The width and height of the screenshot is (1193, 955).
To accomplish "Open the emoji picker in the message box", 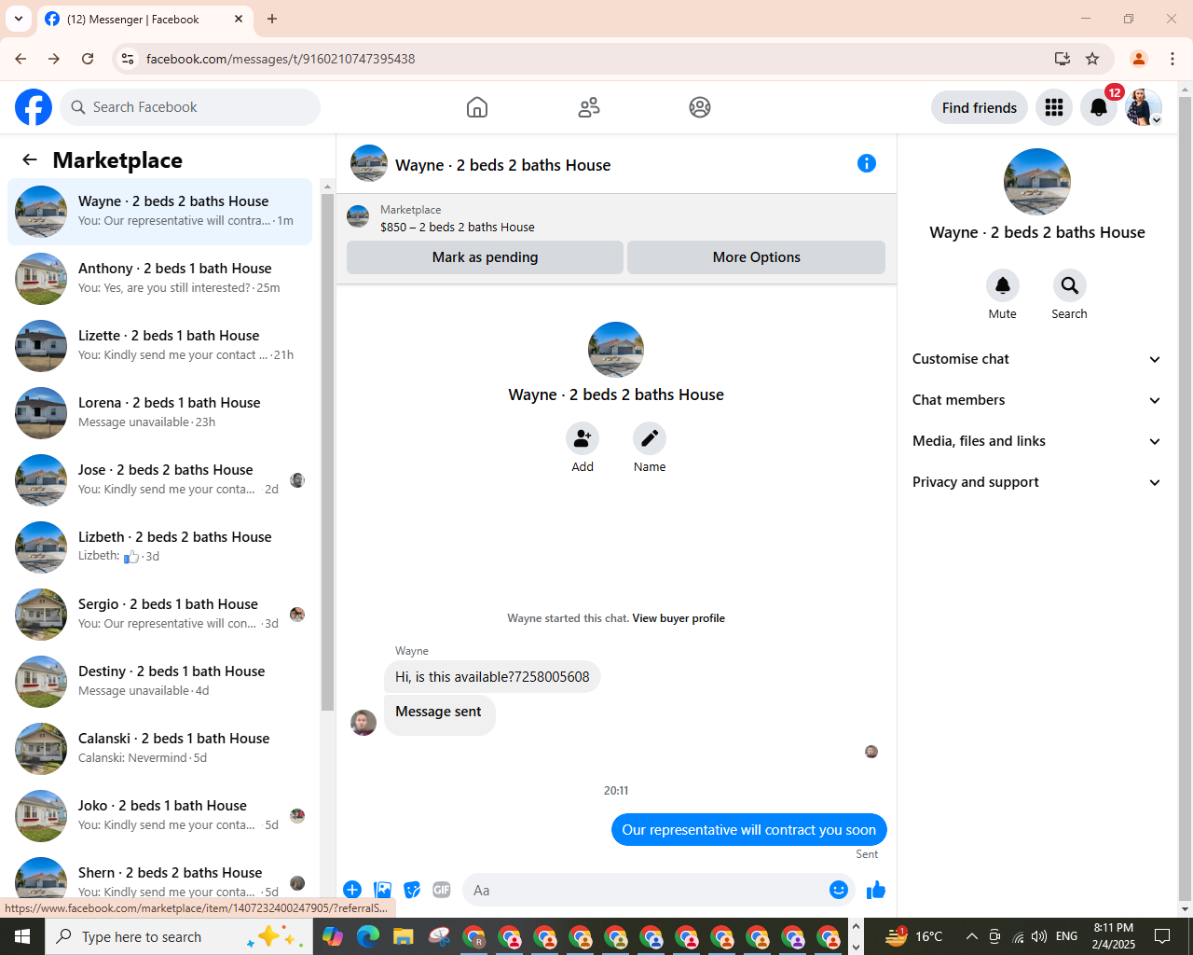I will tap(839, 890).
